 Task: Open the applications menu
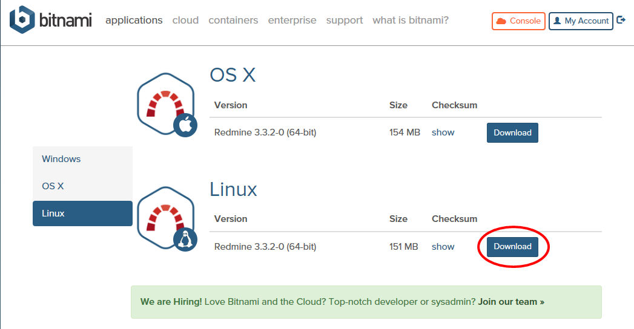(134, 20)
